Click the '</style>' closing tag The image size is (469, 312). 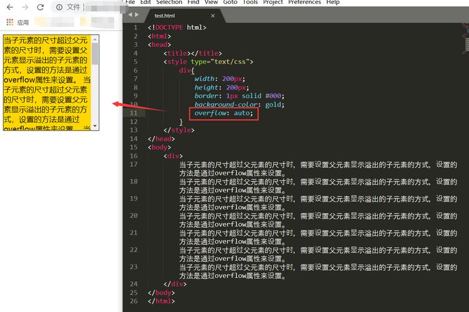click(x=179, y=130)
